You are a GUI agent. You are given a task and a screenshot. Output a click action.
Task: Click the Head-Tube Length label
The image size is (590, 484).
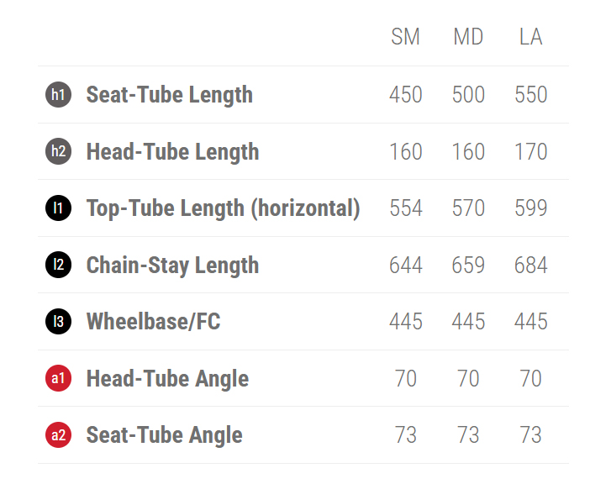click(172, 152)
